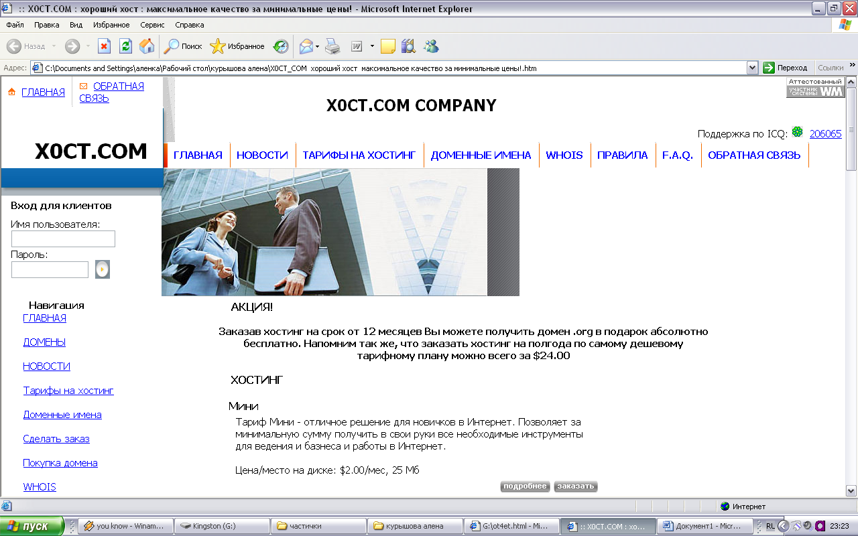Viewport: 858px width, 536px height.
Task: Open the Избранное menu in menu bar
Action: point(112,25)
